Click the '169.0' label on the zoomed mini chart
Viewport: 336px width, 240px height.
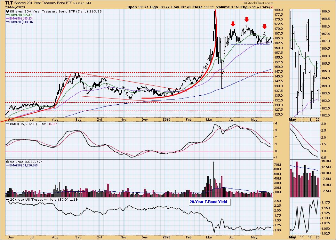pos(325,11)
